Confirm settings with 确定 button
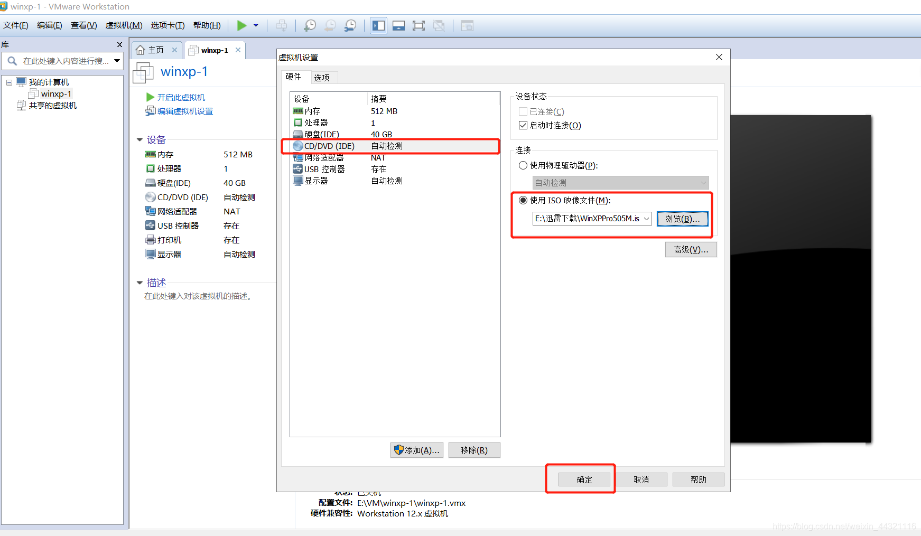 pos(584,479)
